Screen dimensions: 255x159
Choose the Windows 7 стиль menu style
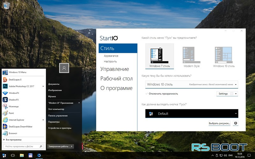point(160,56)
